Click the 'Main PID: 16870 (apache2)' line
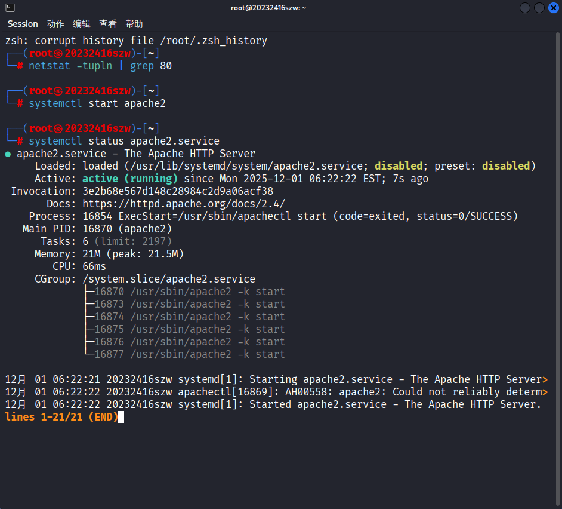This screenshot has width=562, height=509. point(97,229)
